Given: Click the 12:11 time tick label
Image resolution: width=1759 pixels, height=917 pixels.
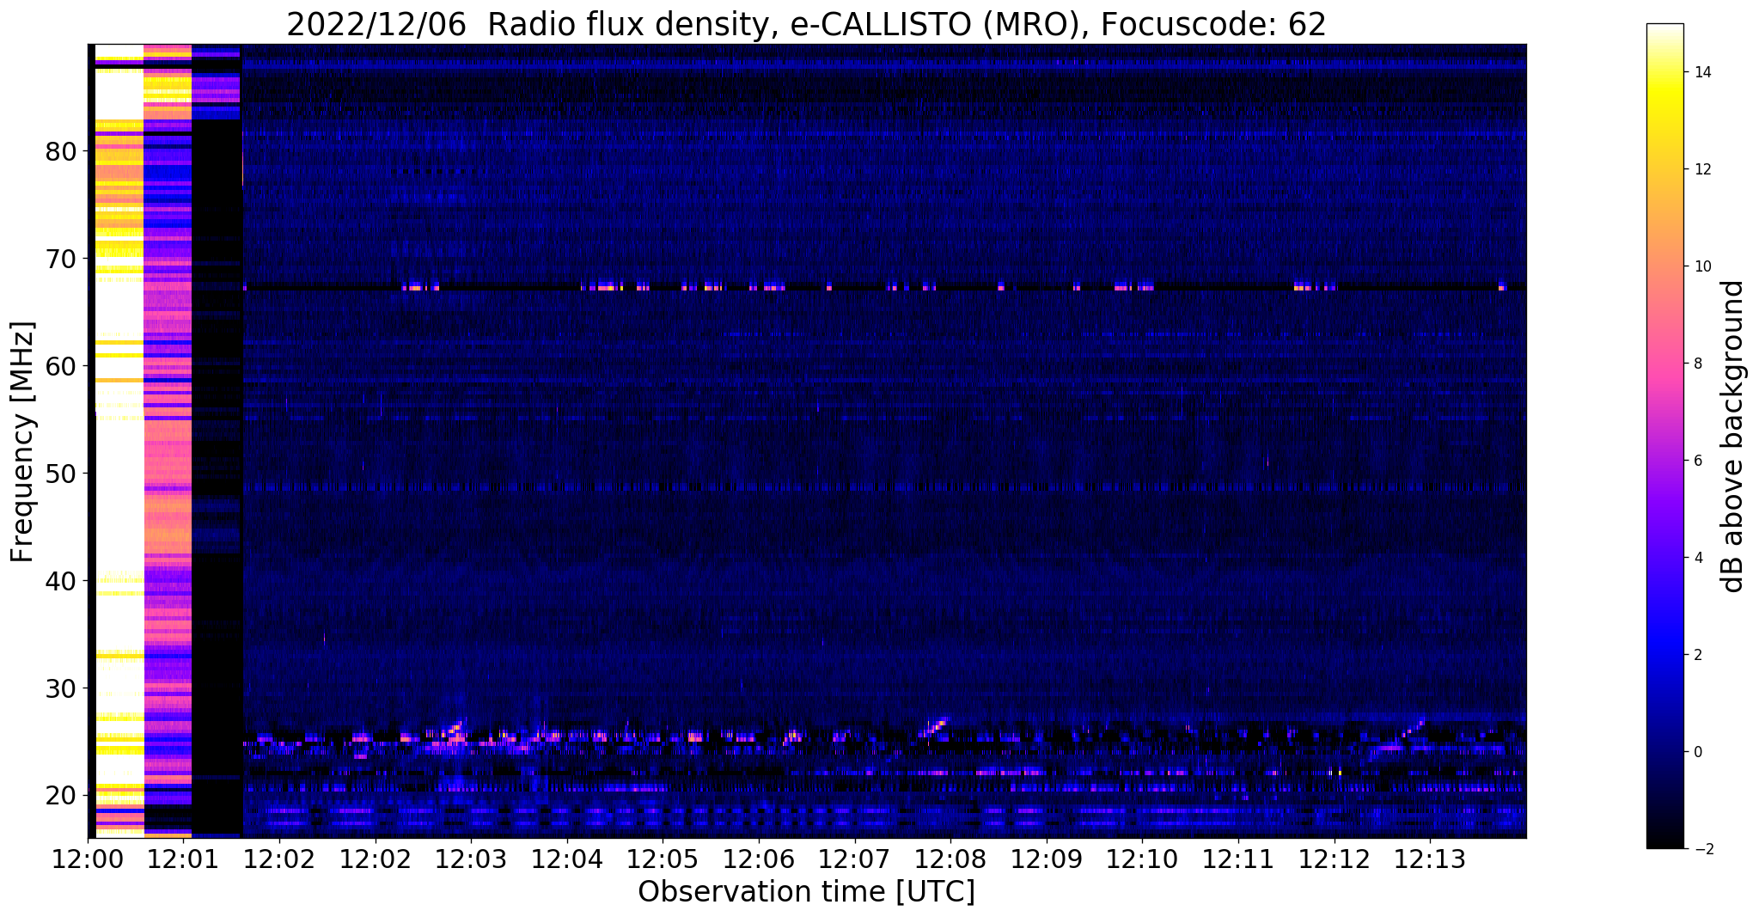Looking at the screenshot, I should coord(1238,859).
